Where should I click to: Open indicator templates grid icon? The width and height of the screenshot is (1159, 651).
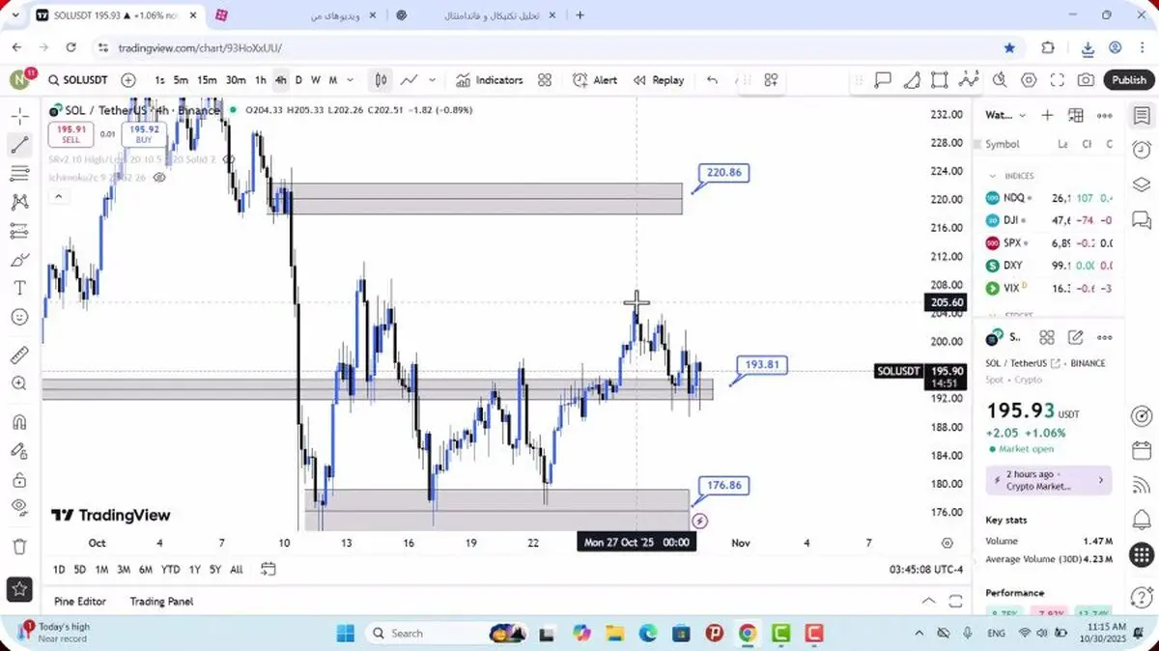(545, 80)
